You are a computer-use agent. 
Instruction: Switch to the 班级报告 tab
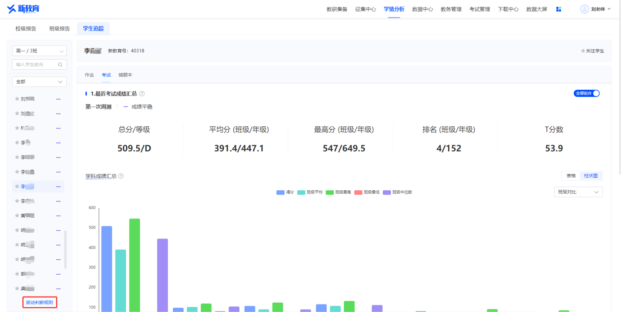[60, 29]
